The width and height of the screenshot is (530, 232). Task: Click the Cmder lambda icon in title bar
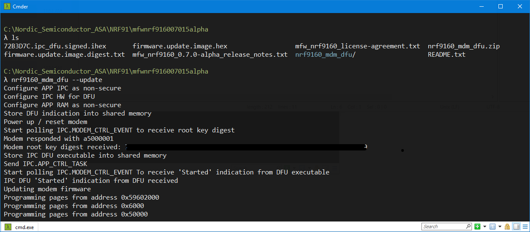[7, 6]
